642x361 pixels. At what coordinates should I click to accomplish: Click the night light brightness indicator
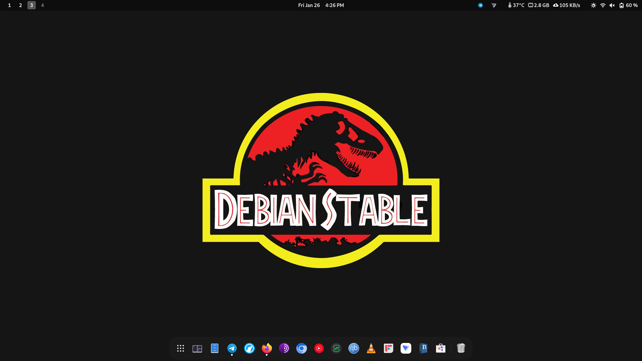pos(593,5)
